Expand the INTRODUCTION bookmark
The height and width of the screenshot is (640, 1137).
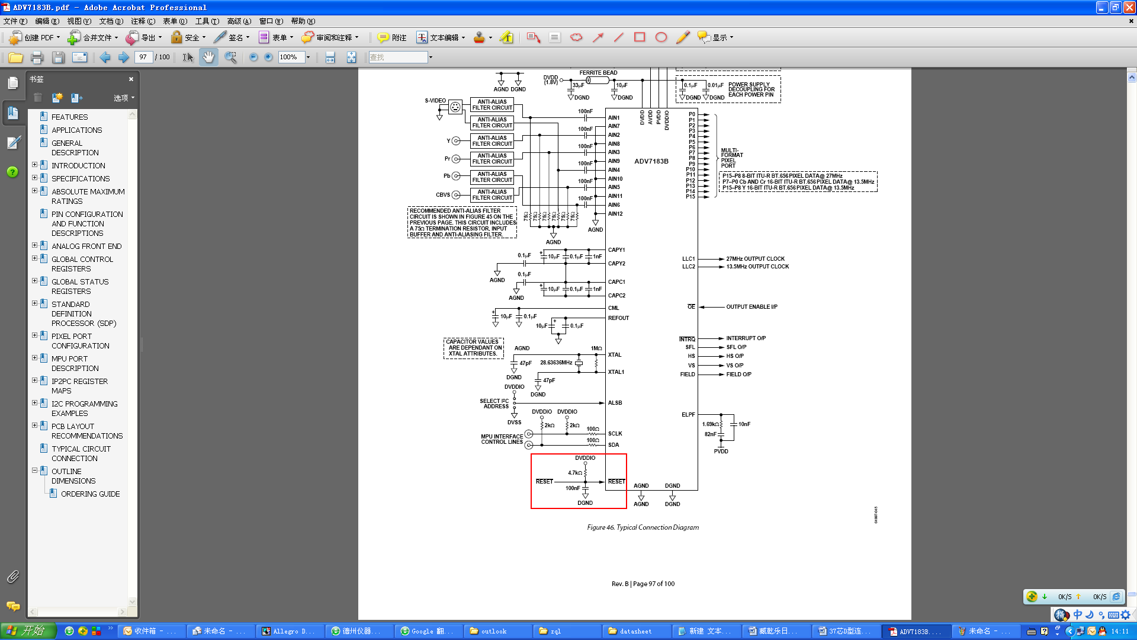[34, 165]
